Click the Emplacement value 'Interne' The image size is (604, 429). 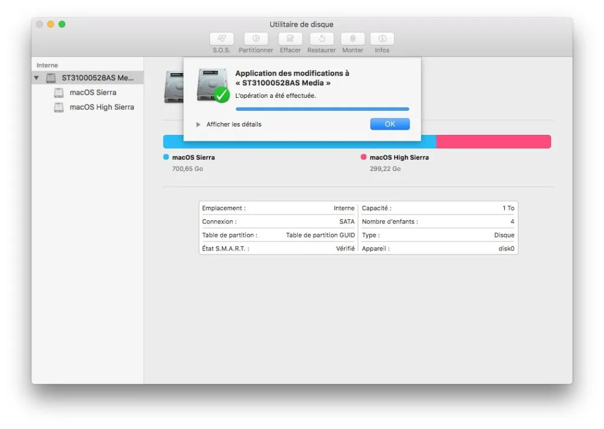point(344,208)
